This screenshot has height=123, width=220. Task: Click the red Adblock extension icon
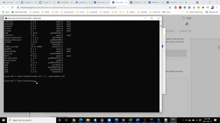(176, 8)
